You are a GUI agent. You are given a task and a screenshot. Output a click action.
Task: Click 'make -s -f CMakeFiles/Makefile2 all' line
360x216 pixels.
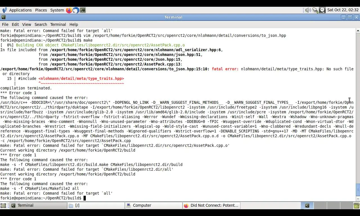40,188
